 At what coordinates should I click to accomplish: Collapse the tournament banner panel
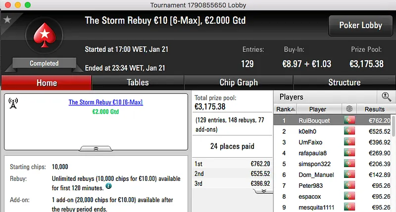click(x=96, y=148)
